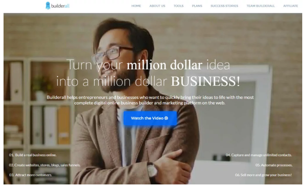Select item 02 Create websites, stores, blogs
Viewport: 305px width, 186px height.
point(44,165)
